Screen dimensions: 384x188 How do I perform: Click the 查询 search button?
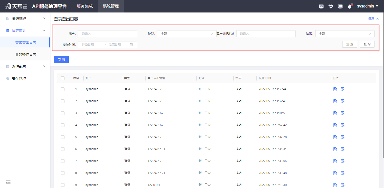click(367, 44)
